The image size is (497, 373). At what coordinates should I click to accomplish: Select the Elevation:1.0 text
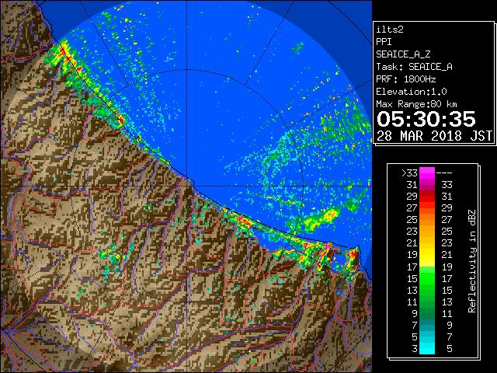412,92
